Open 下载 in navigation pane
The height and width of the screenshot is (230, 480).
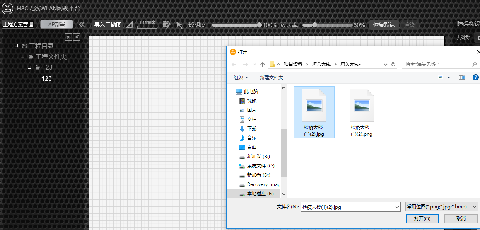248,128
